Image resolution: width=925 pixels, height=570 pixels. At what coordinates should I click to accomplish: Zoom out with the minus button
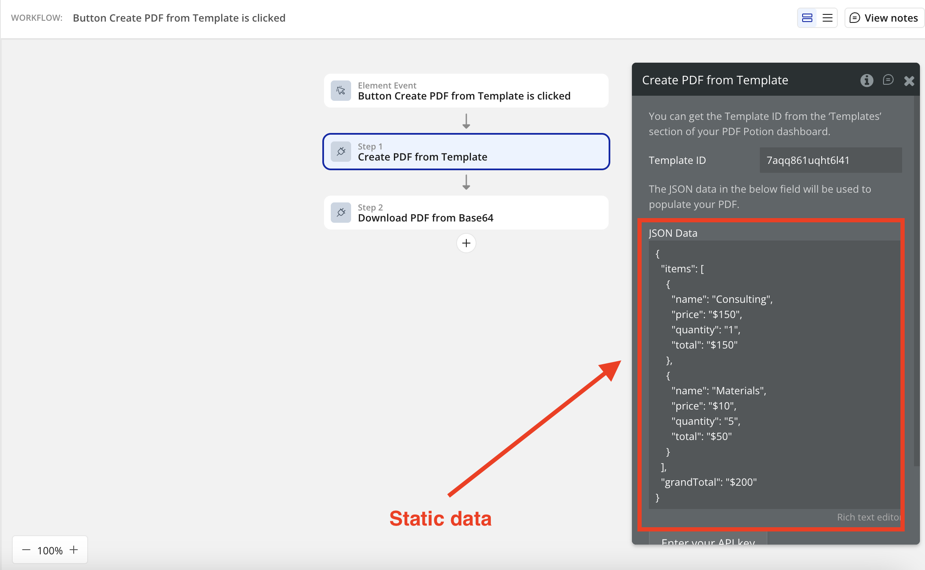(x=26, y=550)
